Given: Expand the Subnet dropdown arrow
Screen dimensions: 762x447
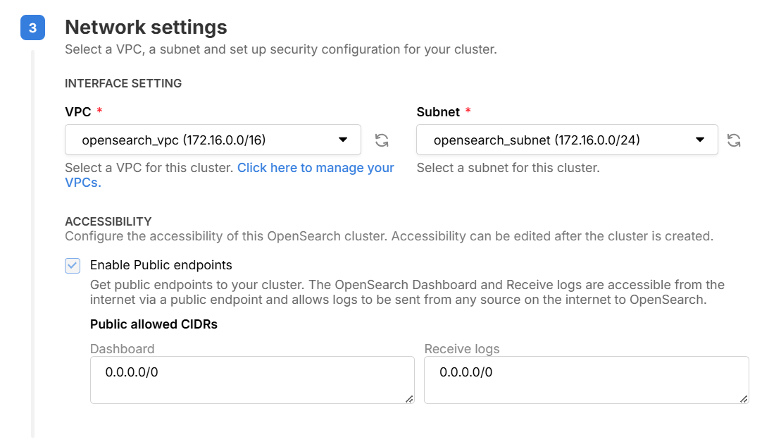Looking at the screenshot, I should click(700, 140).
